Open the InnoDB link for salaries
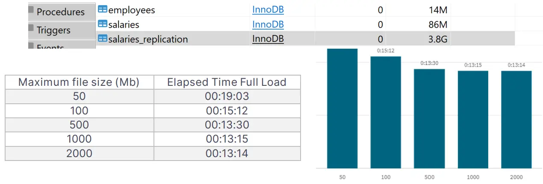 click(268, 24)
